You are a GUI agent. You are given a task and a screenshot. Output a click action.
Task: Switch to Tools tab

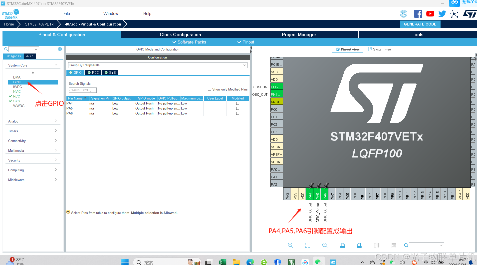click(x=418, y=34)
